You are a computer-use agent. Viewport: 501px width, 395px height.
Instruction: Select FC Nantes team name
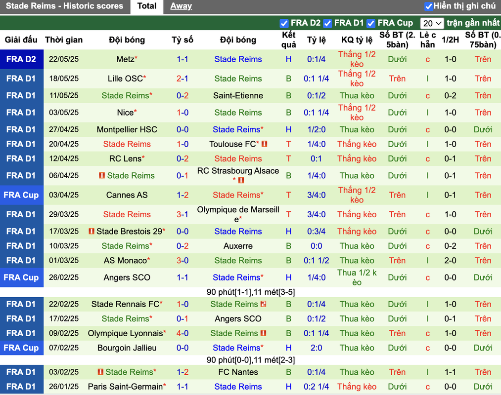tap(238, 372)
